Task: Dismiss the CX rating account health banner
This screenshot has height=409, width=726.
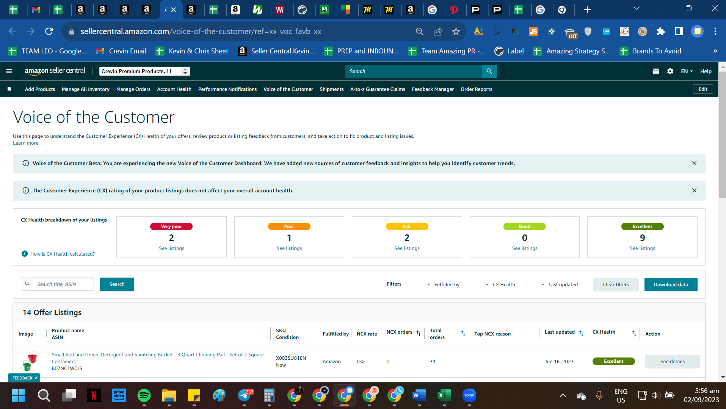Action: pos(694,190)
